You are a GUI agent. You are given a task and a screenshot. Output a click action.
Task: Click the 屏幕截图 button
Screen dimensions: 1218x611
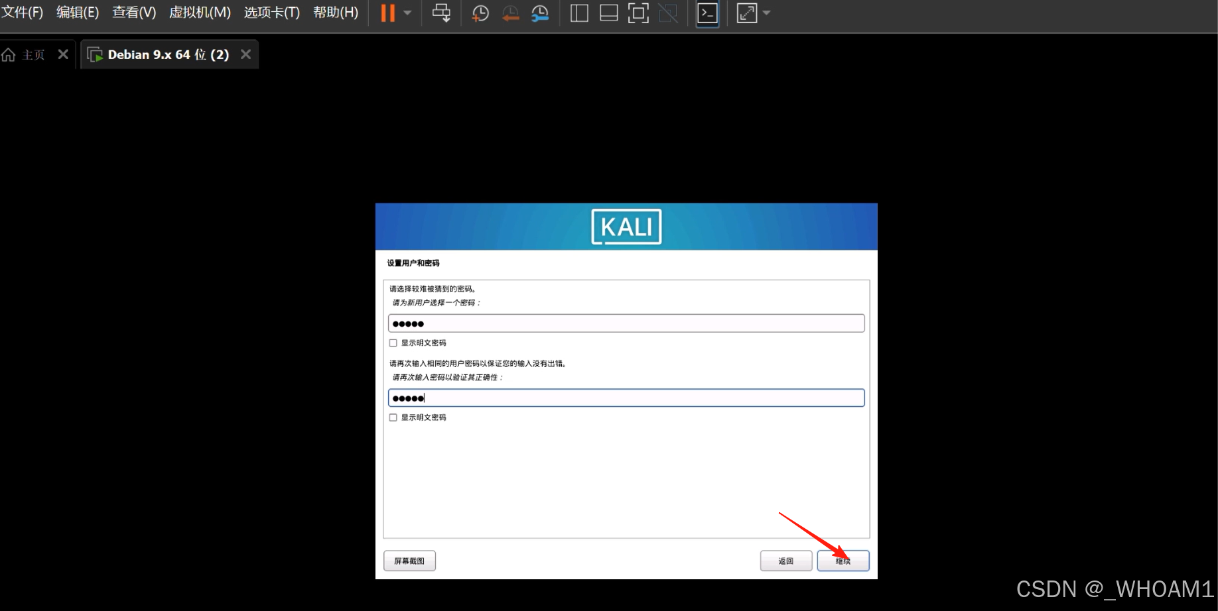409,561
